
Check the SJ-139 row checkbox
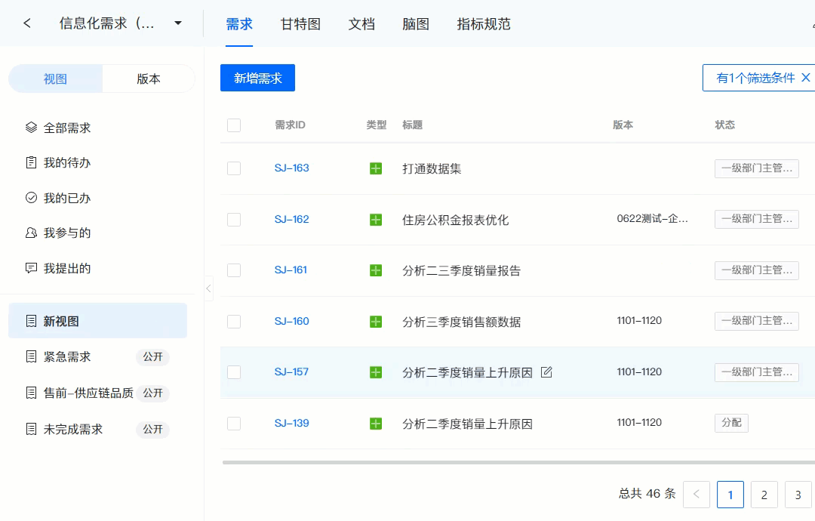[234, 424]
